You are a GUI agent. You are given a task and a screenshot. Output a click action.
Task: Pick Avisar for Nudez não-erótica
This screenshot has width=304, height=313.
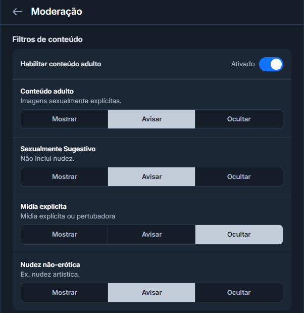pos(151,293)
